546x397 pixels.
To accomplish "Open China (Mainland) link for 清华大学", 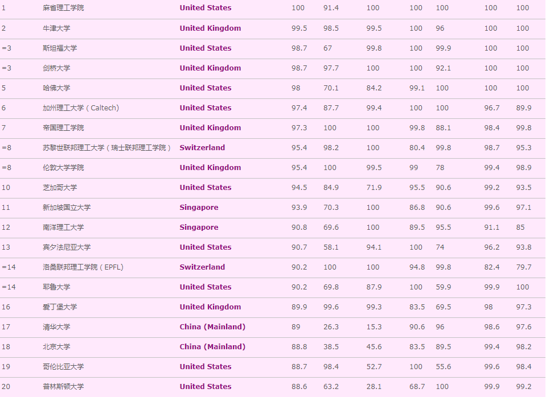I will [x=212, y=326].
